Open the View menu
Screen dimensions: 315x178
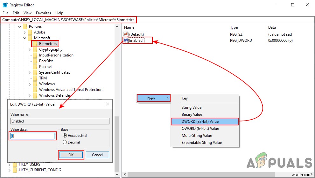pos(27,13)
